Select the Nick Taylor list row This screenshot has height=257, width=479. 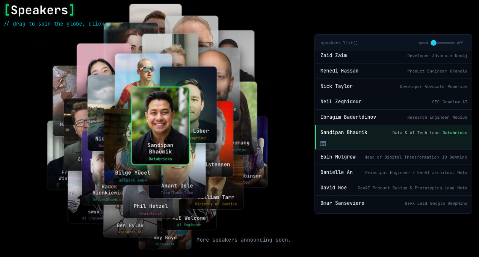pyautogui.click(x=393, y=86)
